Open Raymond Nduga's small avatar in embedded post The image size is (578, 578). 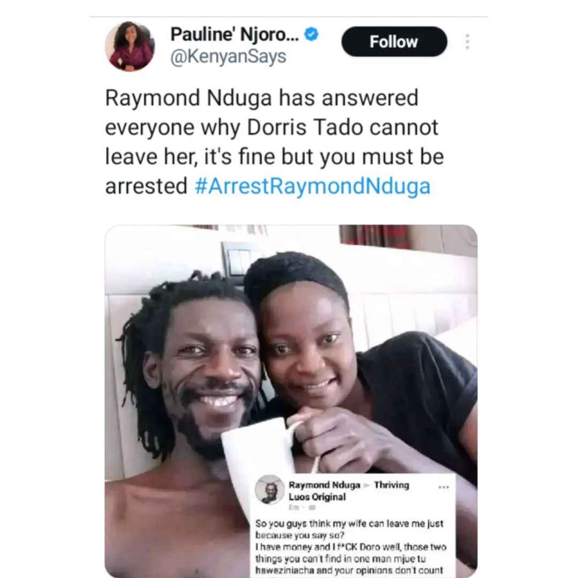269,489
